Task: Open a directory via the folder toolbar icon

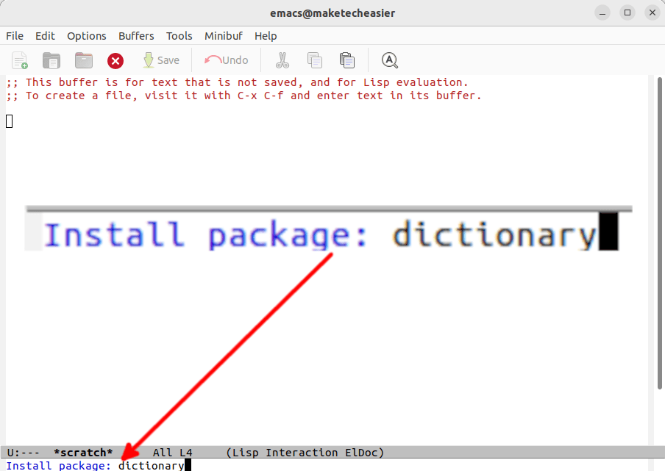Action: (x=83, y=60)
